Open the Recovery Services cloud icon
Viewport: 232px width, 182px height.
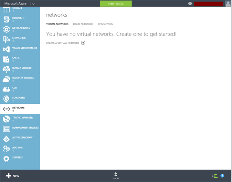click(6, 79)
